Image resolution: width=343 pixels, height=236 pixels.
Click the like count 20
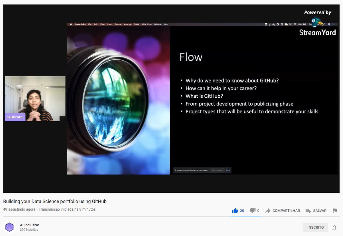[242, 211]
